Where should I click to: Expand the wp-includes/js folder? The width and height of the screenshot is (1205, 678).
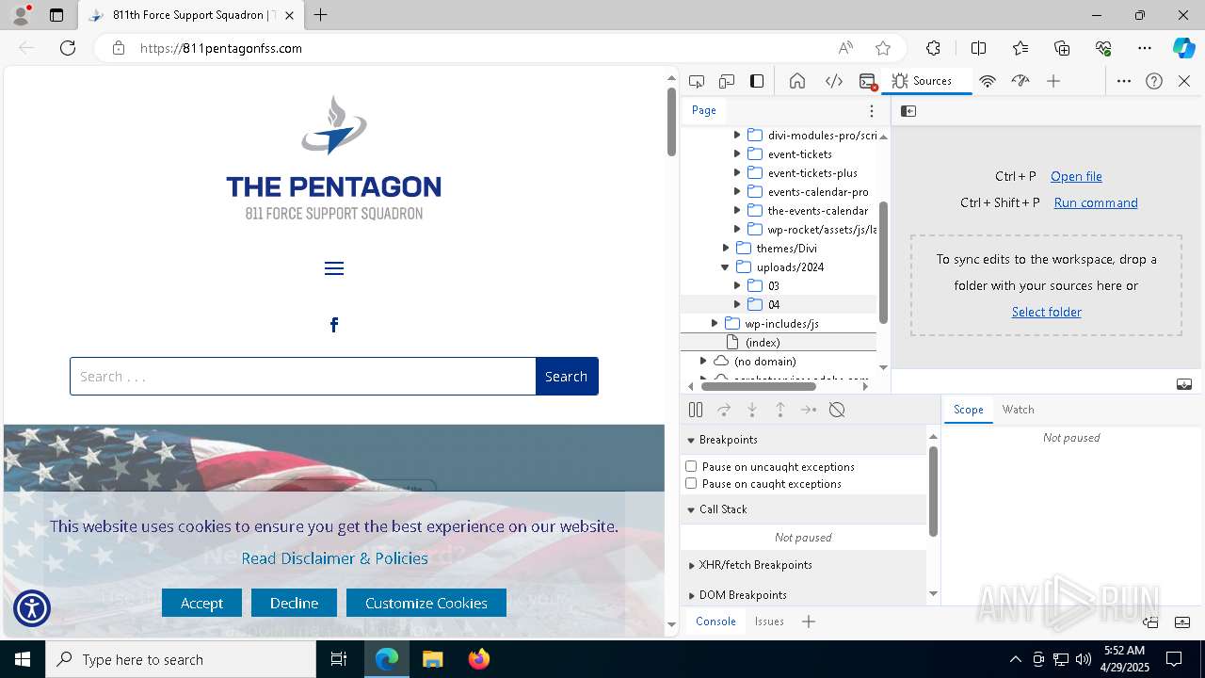click(715, 323)
